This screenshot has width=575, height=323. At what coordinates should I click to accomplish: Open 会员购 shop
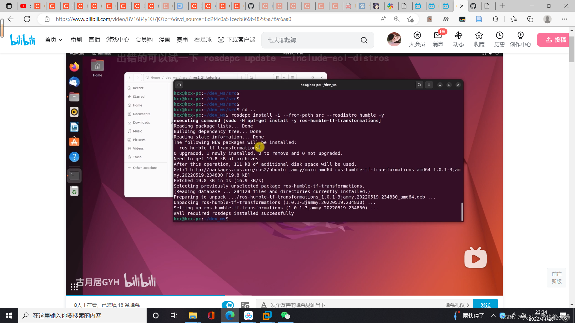(144, 40)
